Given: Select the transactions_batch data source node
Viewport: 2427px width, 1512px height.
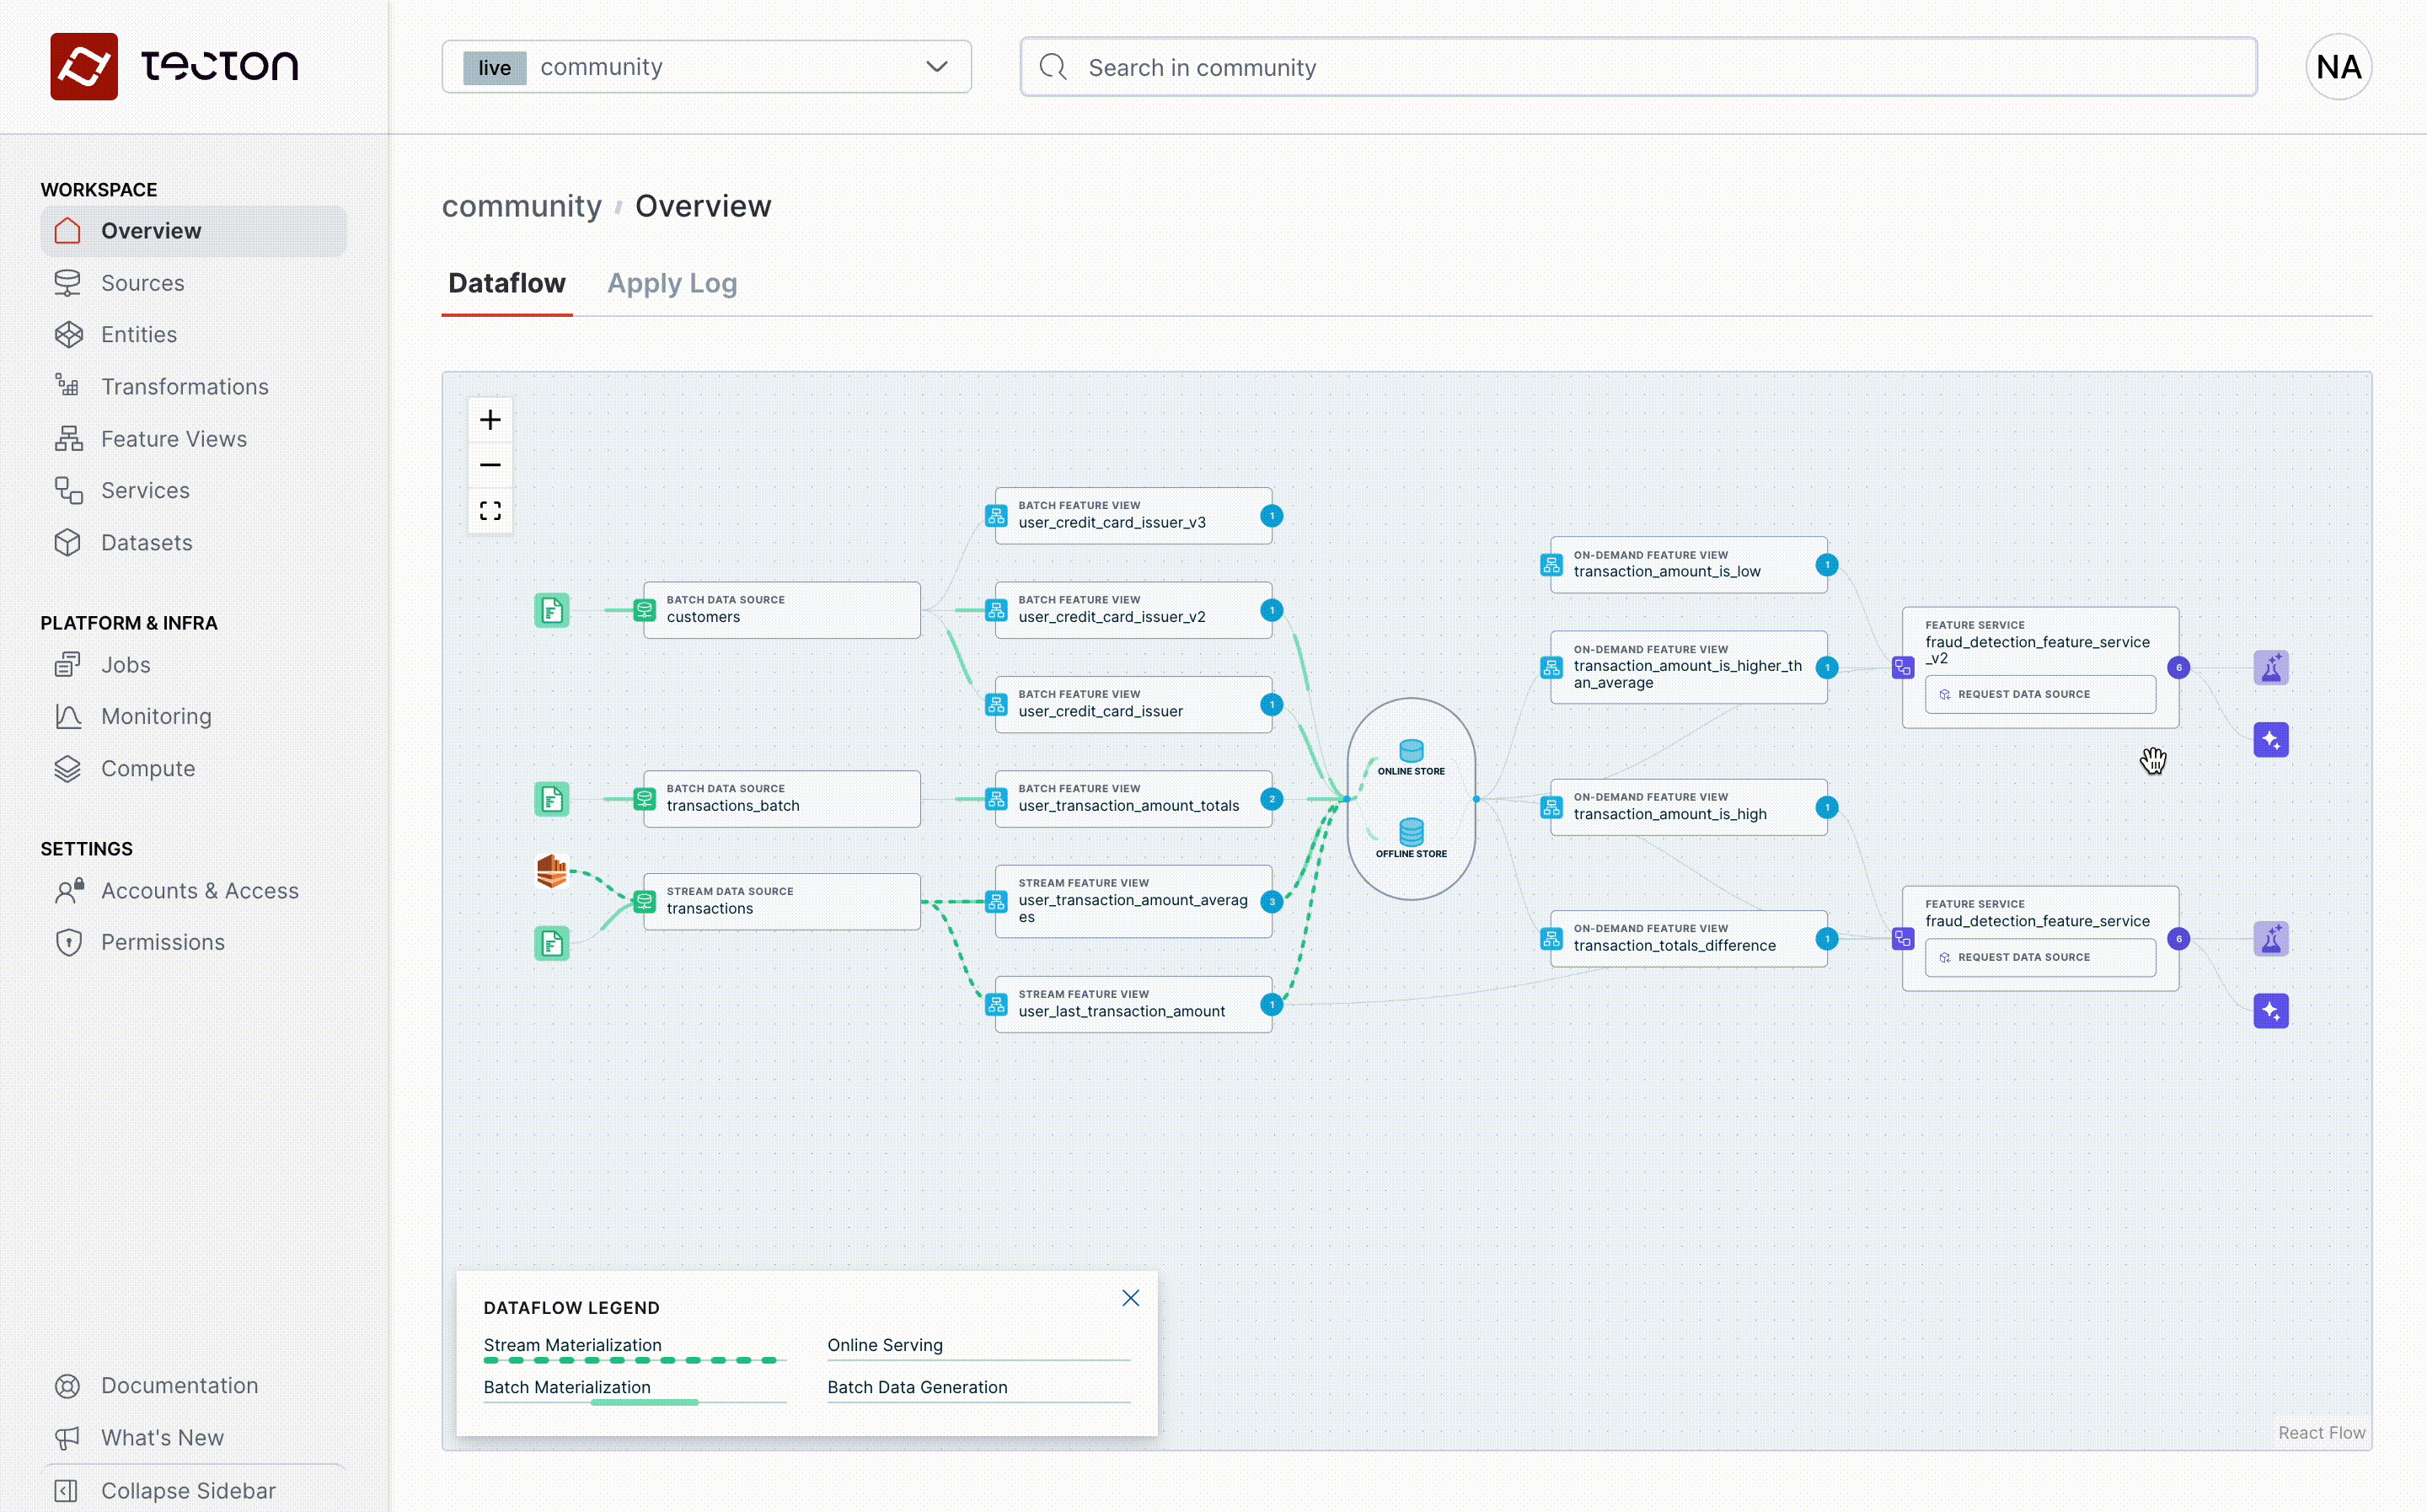Looking at the screenshot, I should (x=782, y=799).
